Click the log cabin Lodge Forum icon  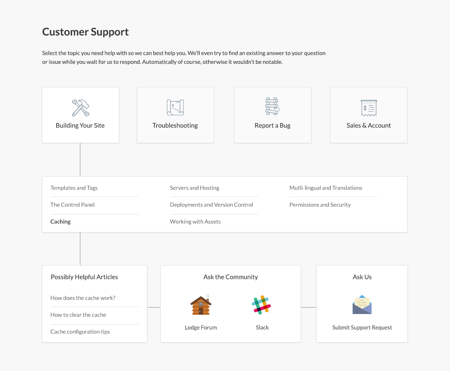(201, 305)
